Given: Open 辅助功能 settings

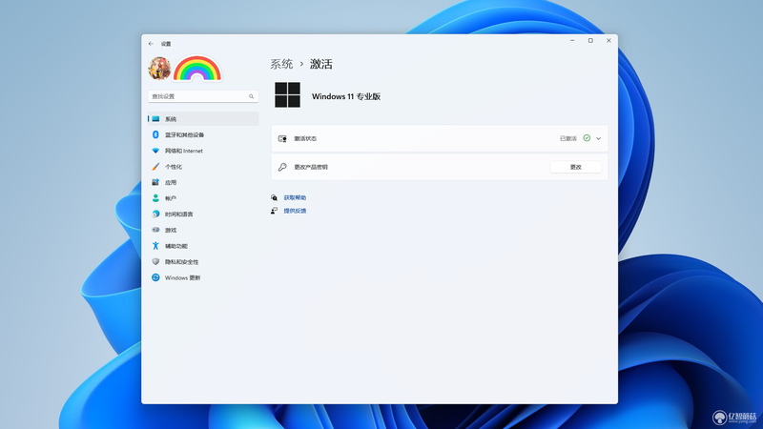Looking at the screenshot, I should coord(203,246).
